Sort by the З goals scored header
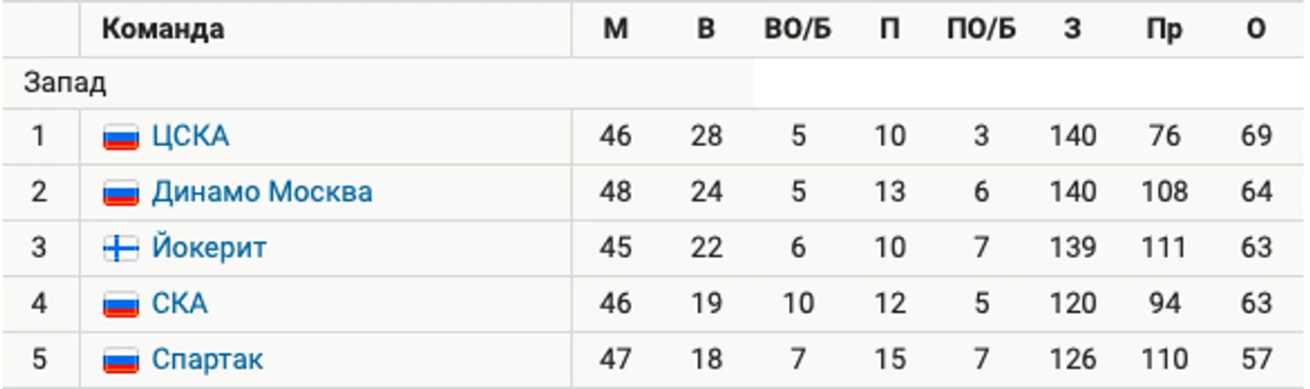Image resolution: width=1310 pixels, height=389 pixels. click(x=1072, y=30)
